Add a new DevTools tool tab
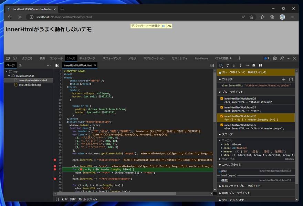The height and width of the screenshot is (206, 303). click(239, 58)
